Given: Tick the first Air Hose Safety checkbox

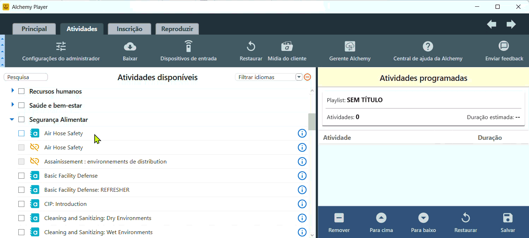Looking at the screenshot, I should (22, 133).
